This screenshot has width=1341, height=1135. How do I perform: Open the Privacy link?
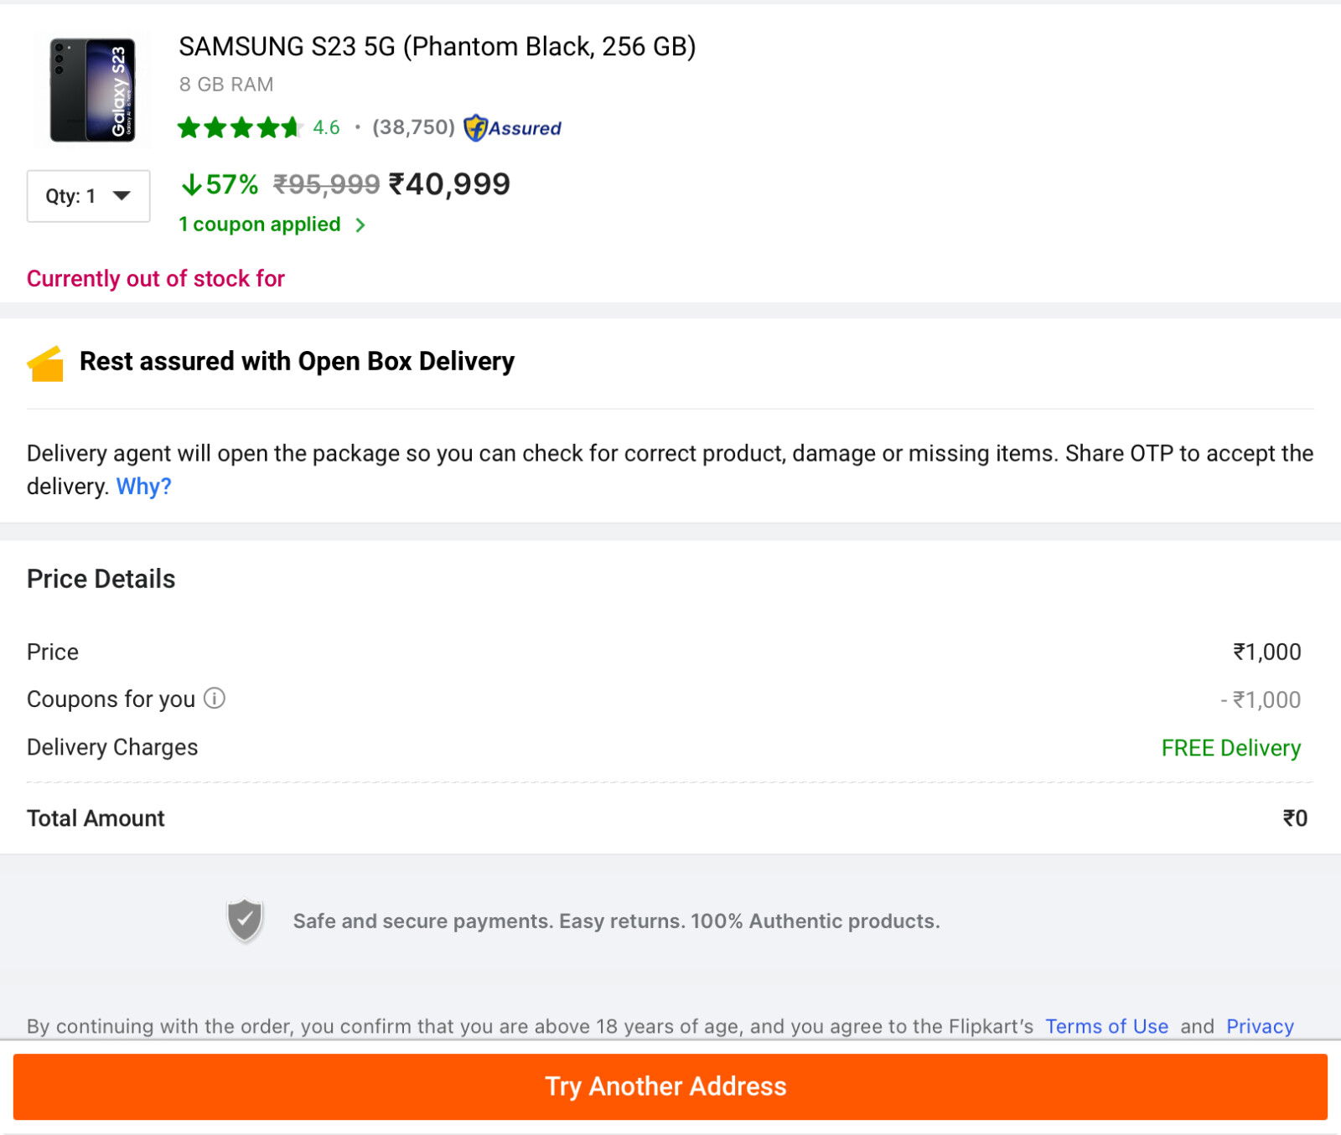click(1260, 1026)
